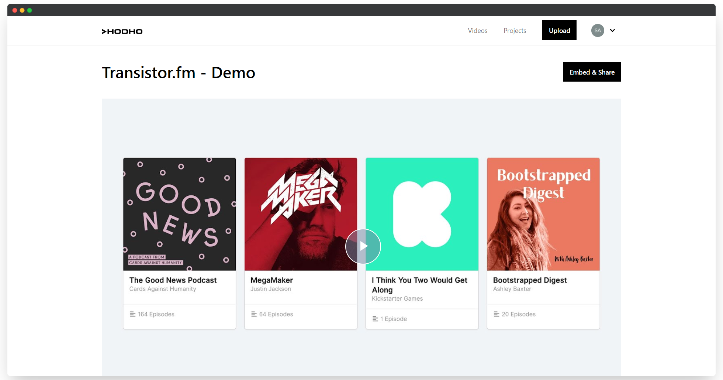Click the Bootstrapped Digest title
The width and height of the screenshot is (723, 380).
(x=530, y=280)
